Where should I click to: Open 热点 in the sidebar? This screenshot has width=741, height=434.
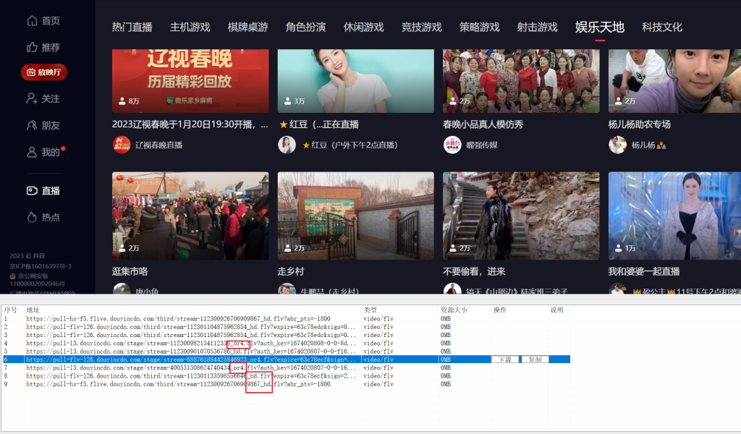click(x=43, y=217)
